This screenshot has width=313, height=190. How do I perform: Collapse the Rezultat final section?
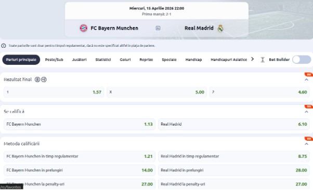pos(306,80)
